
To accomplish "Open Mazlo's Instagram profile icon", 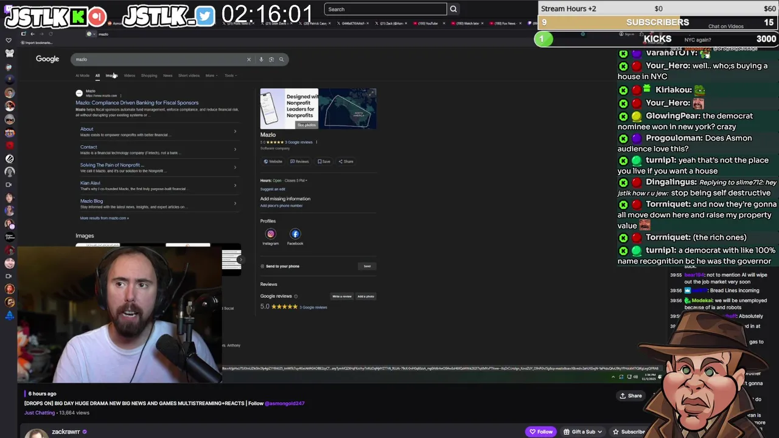I will click(x=270, y=234).
